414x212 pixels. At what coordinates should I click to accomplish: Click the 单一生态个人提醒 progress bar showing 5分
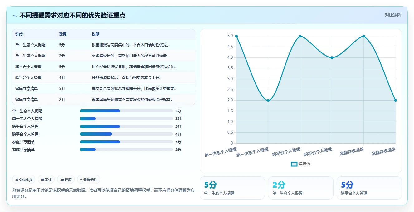[126, 111]
